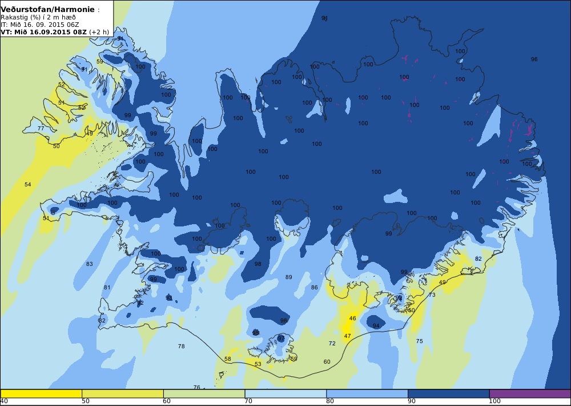Click the humidity value "78" on the map
This screenshot has height=406, width=571.
click(x=182, y=346)
